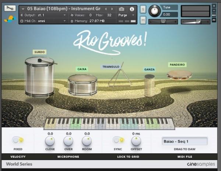The width and height of the screenshot is (221, 171).
Task: Click the CLOSE mic 0.0 value
Action: pos(50,133)
